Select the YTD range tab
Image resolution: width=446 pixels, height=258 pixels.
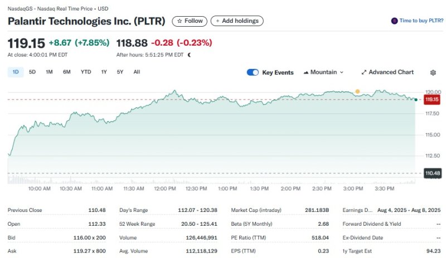tap(86, 72)
